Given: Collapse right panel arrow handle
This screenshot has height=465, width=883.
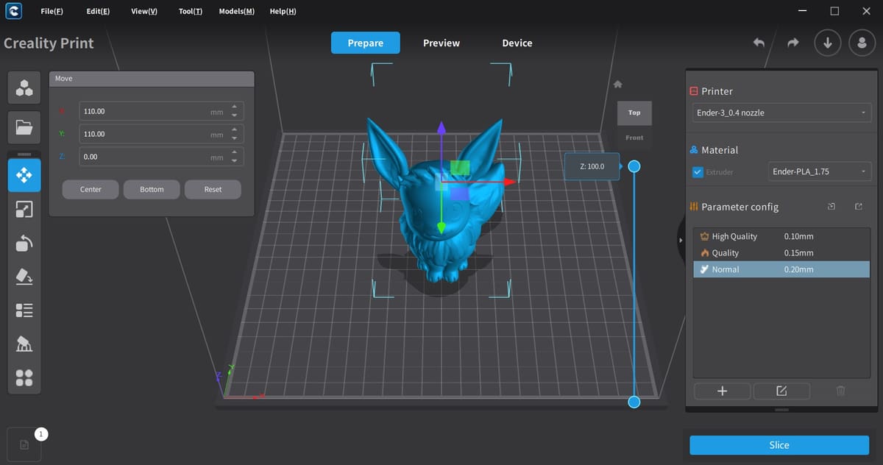Looking at the screenshot, I should (680, 241).
